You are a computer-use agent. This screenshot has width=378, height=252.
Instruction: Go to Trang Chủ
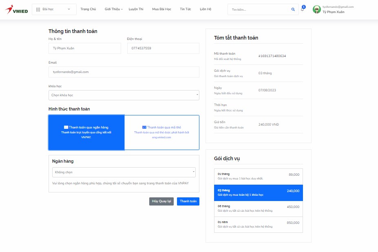point(88,9)
